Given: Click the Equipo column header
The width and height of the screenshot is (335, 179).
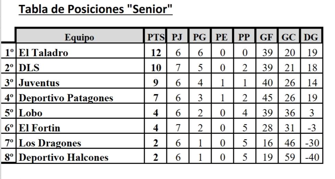Looking at the screenshot, I should (80, 37).
